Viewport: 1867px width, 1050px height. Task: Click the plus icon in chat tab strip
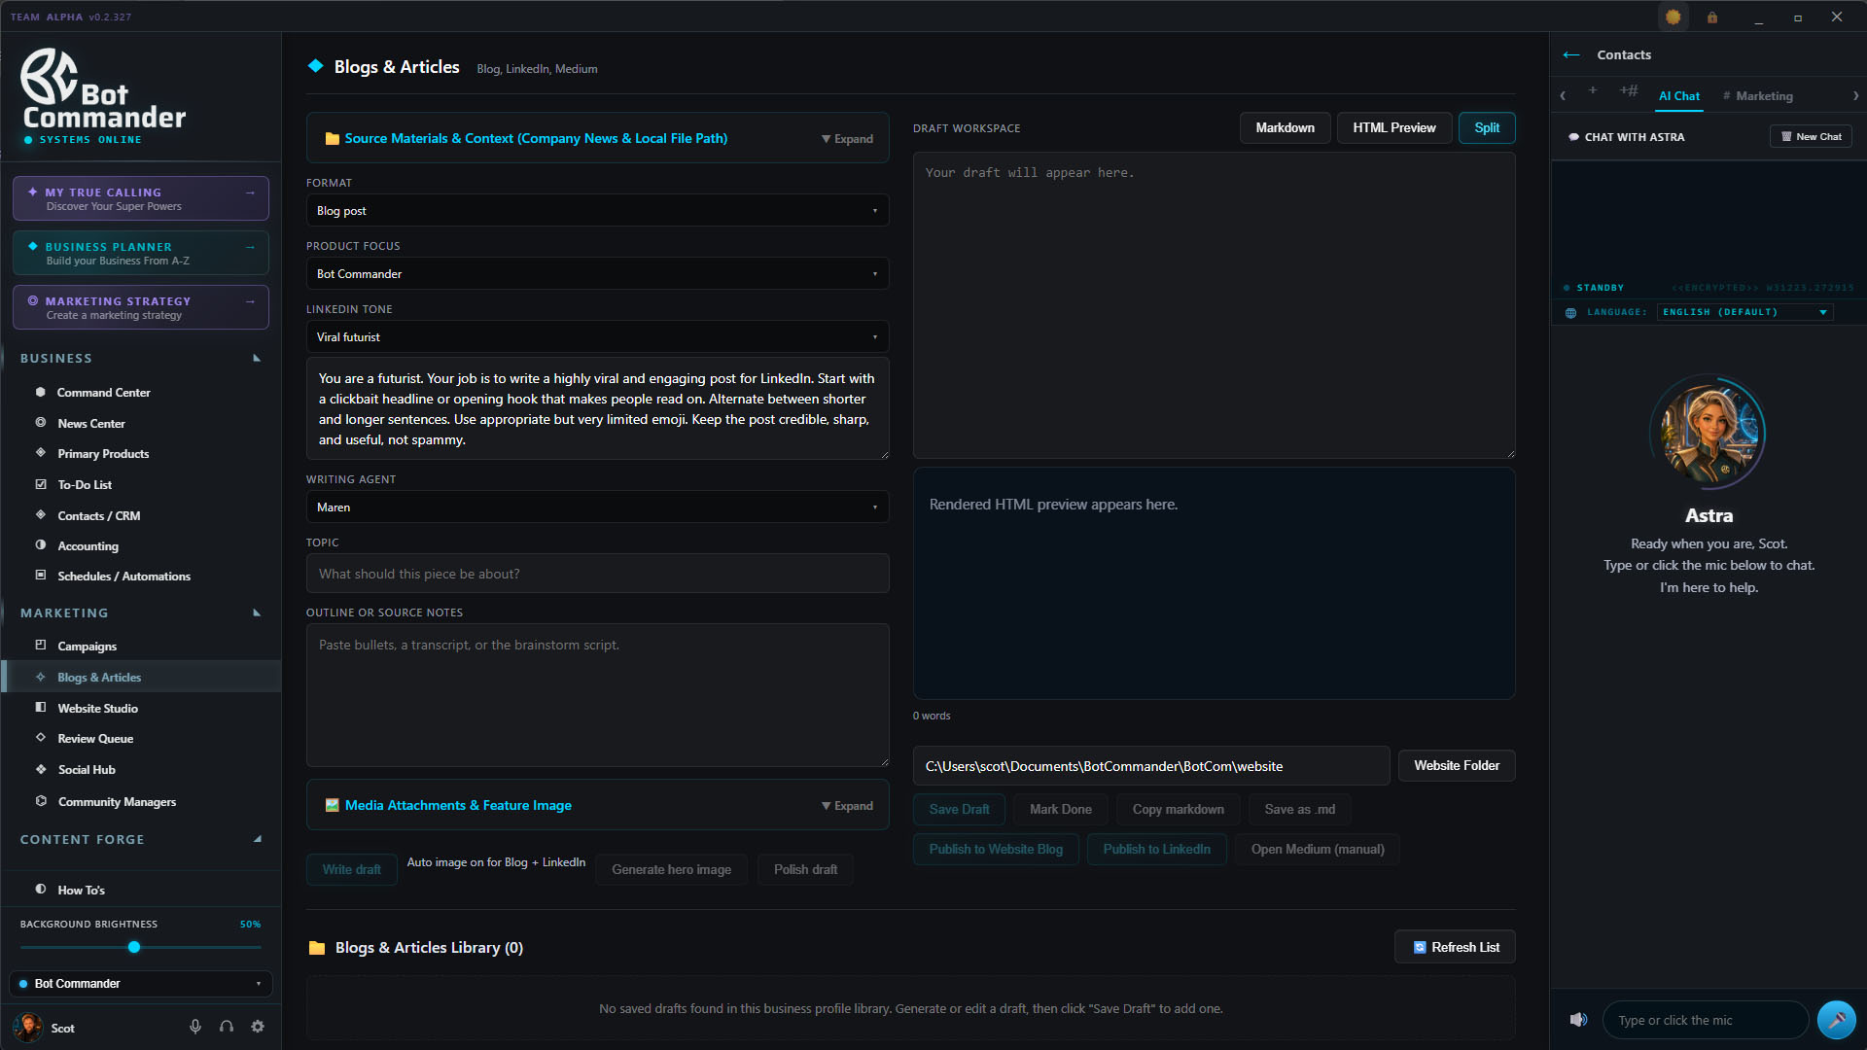[1593, 90]
